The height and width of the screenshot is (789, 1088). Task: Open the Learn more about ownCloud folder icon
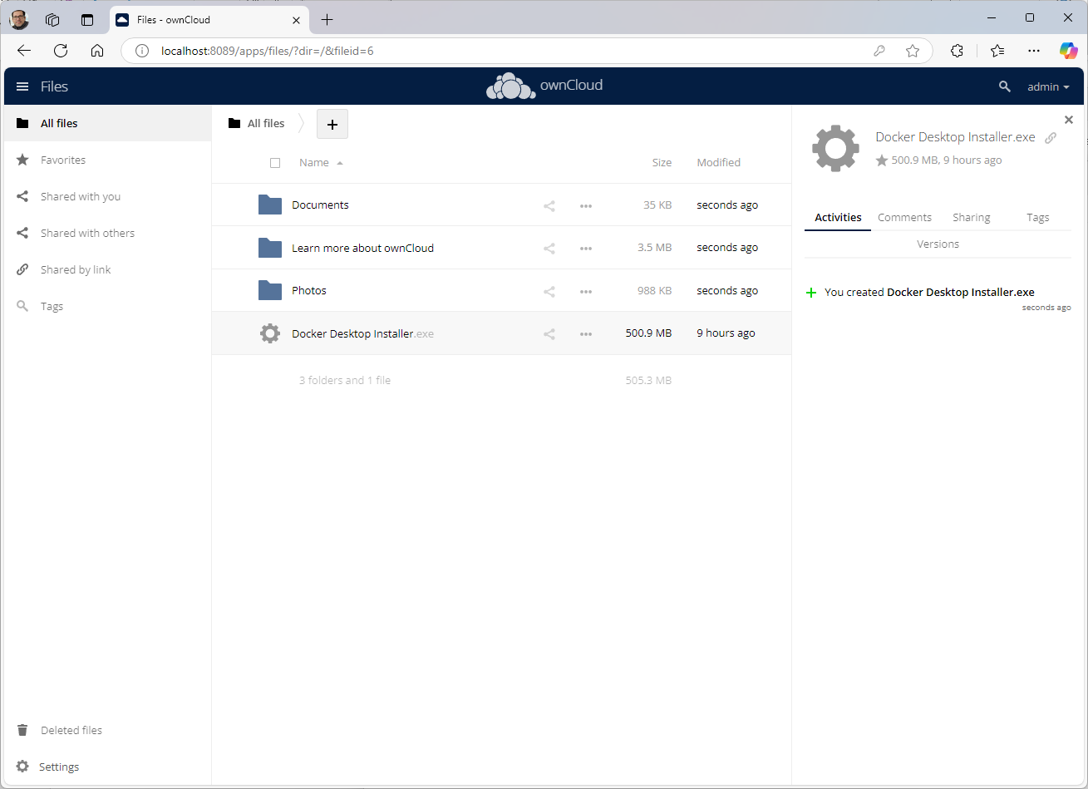coord(270,248)
